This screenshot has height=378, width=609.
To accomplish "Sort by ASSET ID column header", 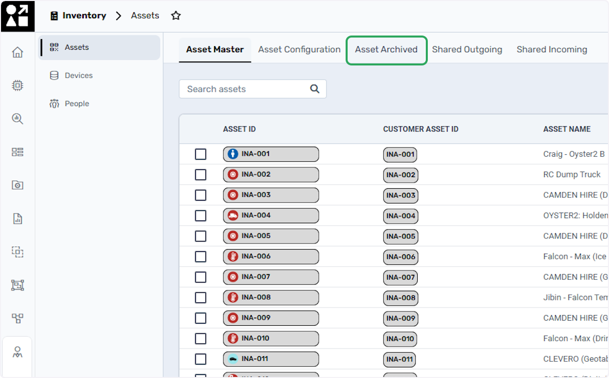I will tap(240, 129).
